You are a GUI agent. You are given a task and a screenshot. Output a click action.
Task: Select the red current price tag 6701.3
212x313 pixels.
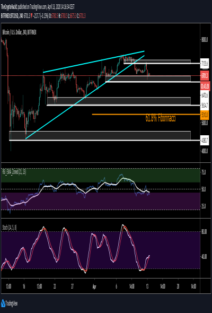tap(205, 76)
